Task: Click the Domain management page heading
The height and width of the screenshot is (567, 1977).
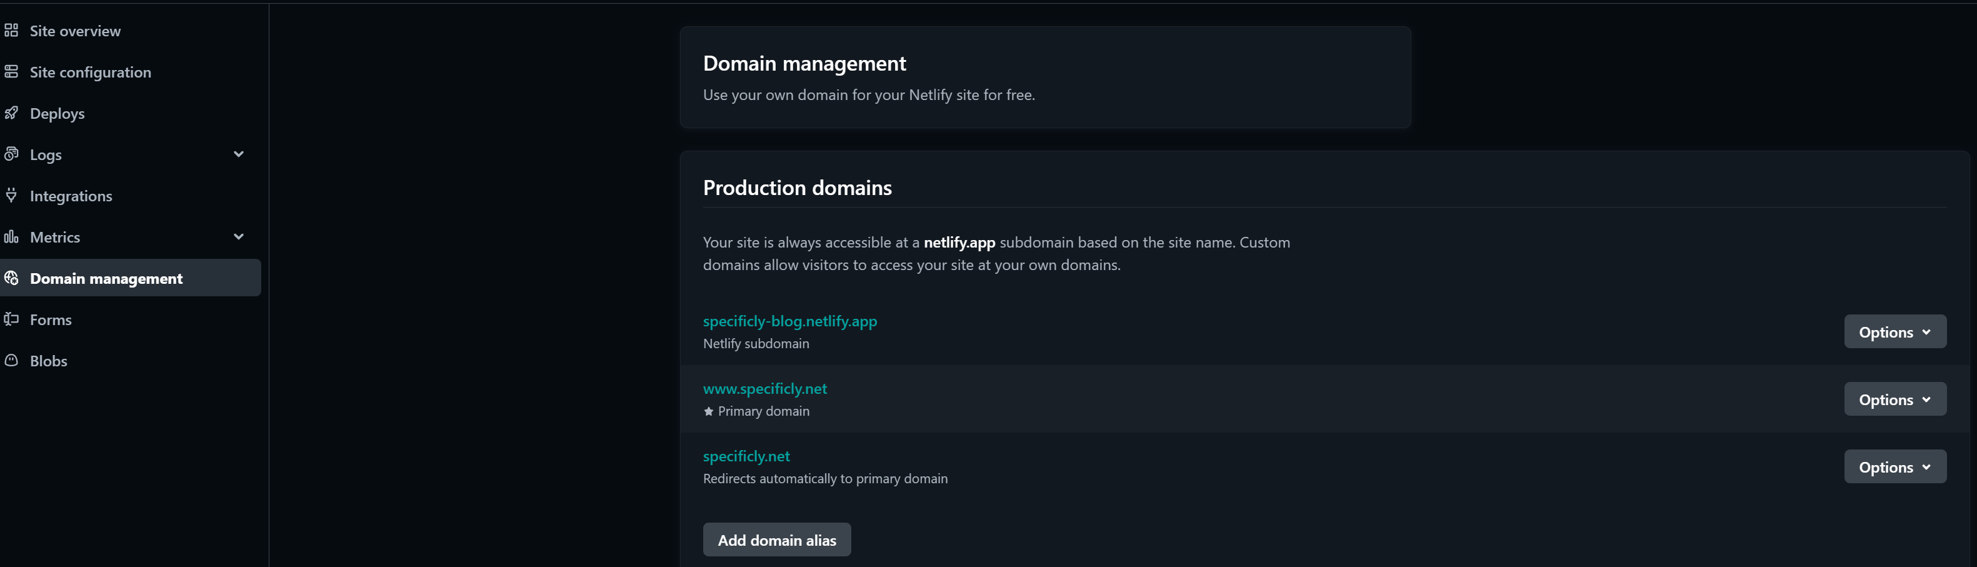Action: coord(804,63)
